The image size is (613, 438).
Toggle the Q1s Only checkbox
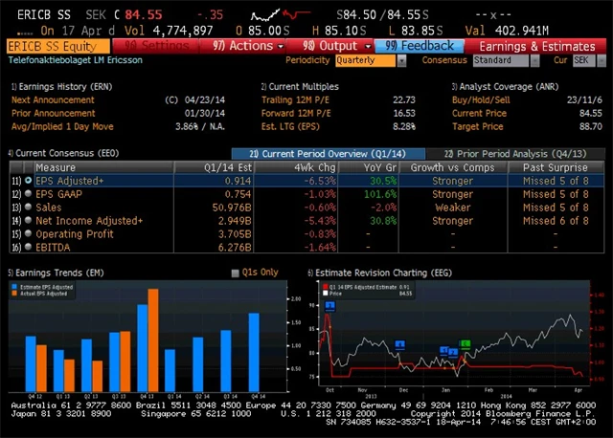tap(236, 273)
